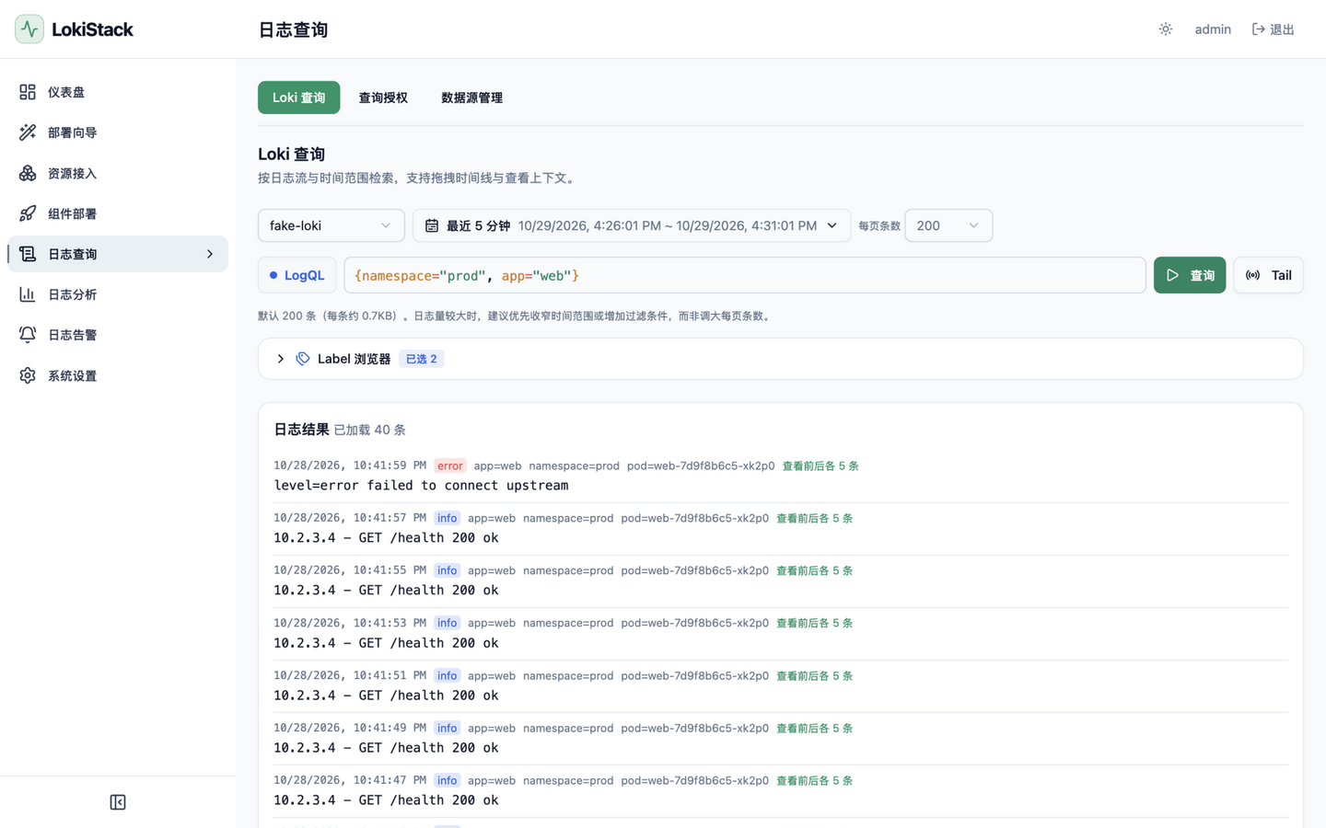Switch to the Loki 查询 tab
Image resolution: width=1326 pixels, height=828 pixels.
tap(299, 98)
